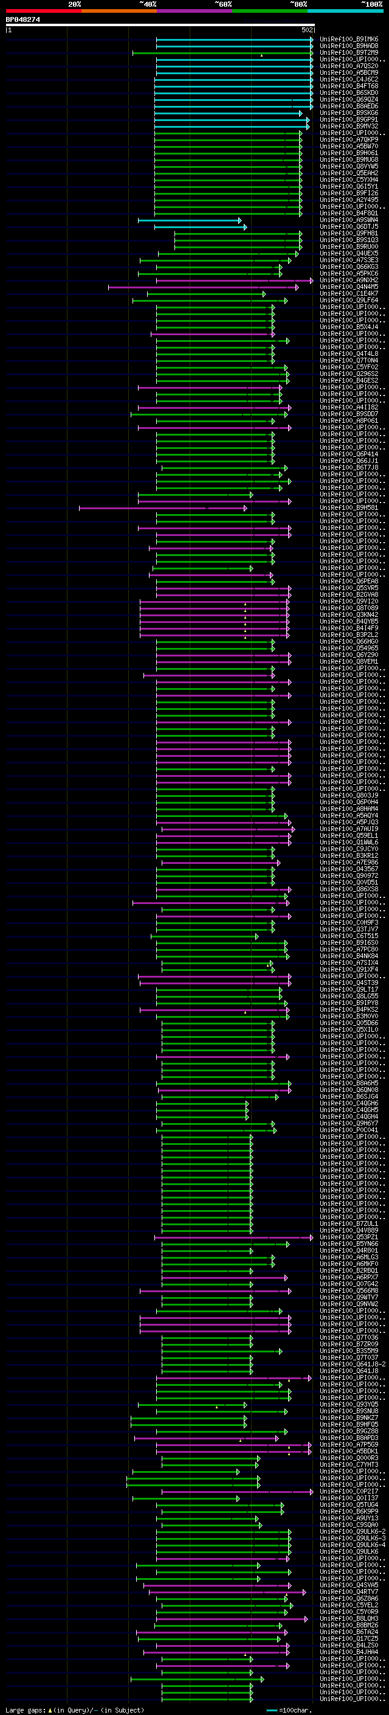Select hit label UniRef100_B3P2L2
This screenshot has height=1715, width=389.
click(349, 635)
